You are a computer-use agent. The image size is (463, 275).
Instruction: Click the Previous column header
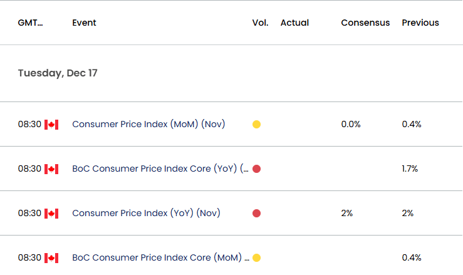(420, 23)
